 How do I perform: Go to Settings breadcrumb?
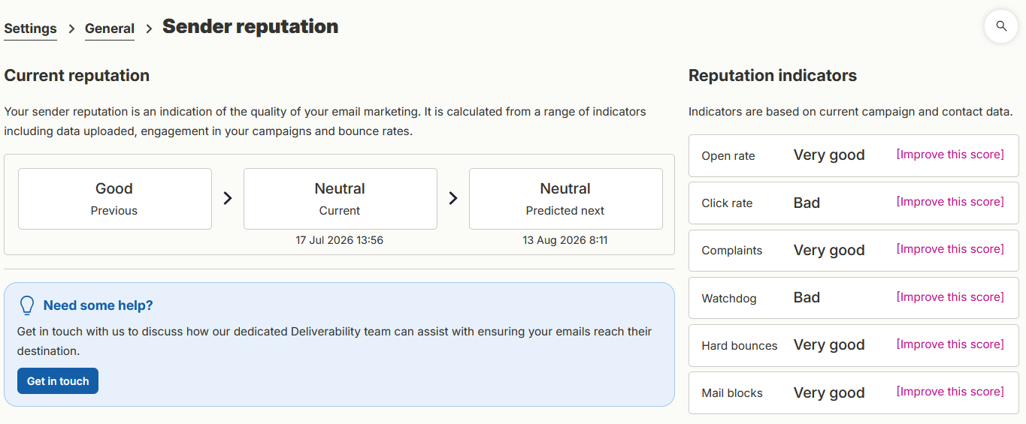30,29
